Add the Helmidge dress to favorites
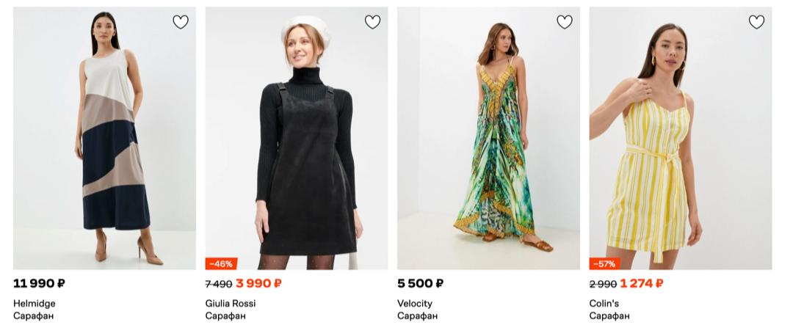The height and width of the screenshot is (325, 793). 181,22
